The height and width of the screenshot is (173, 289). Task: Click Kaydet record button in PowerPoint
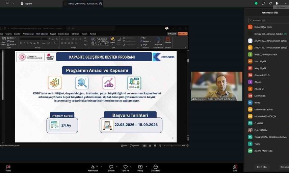click(172, 34)
